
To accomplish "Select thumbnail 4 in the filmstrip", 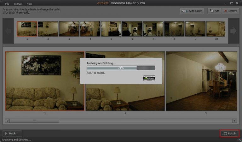I will (90, 29).
